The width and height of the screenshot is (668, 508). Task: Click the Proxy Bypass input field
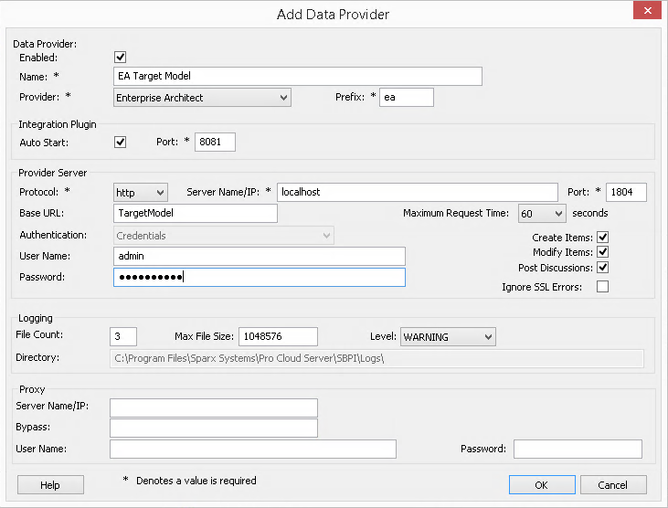213,428
